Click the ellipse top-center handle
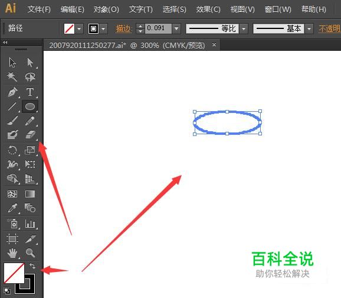341x298 pixels. tap(227, 112)
